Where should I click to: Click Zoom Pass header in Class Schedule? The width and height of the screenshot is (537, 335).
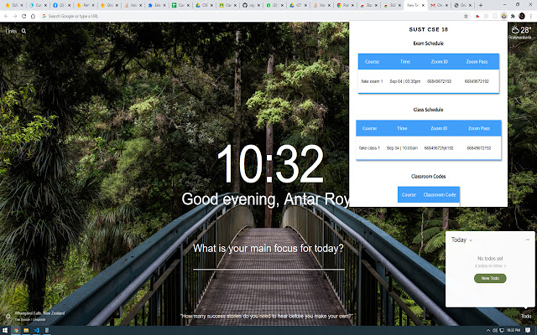(479, 128)
